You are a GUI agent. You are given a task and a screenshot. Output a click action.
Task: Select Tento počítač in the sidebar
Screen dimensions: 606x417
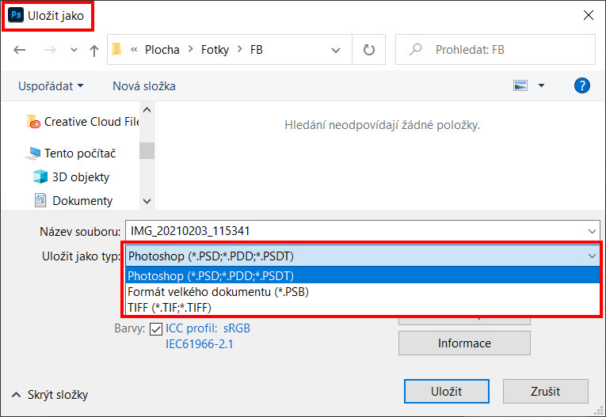(x=71, y=154)
